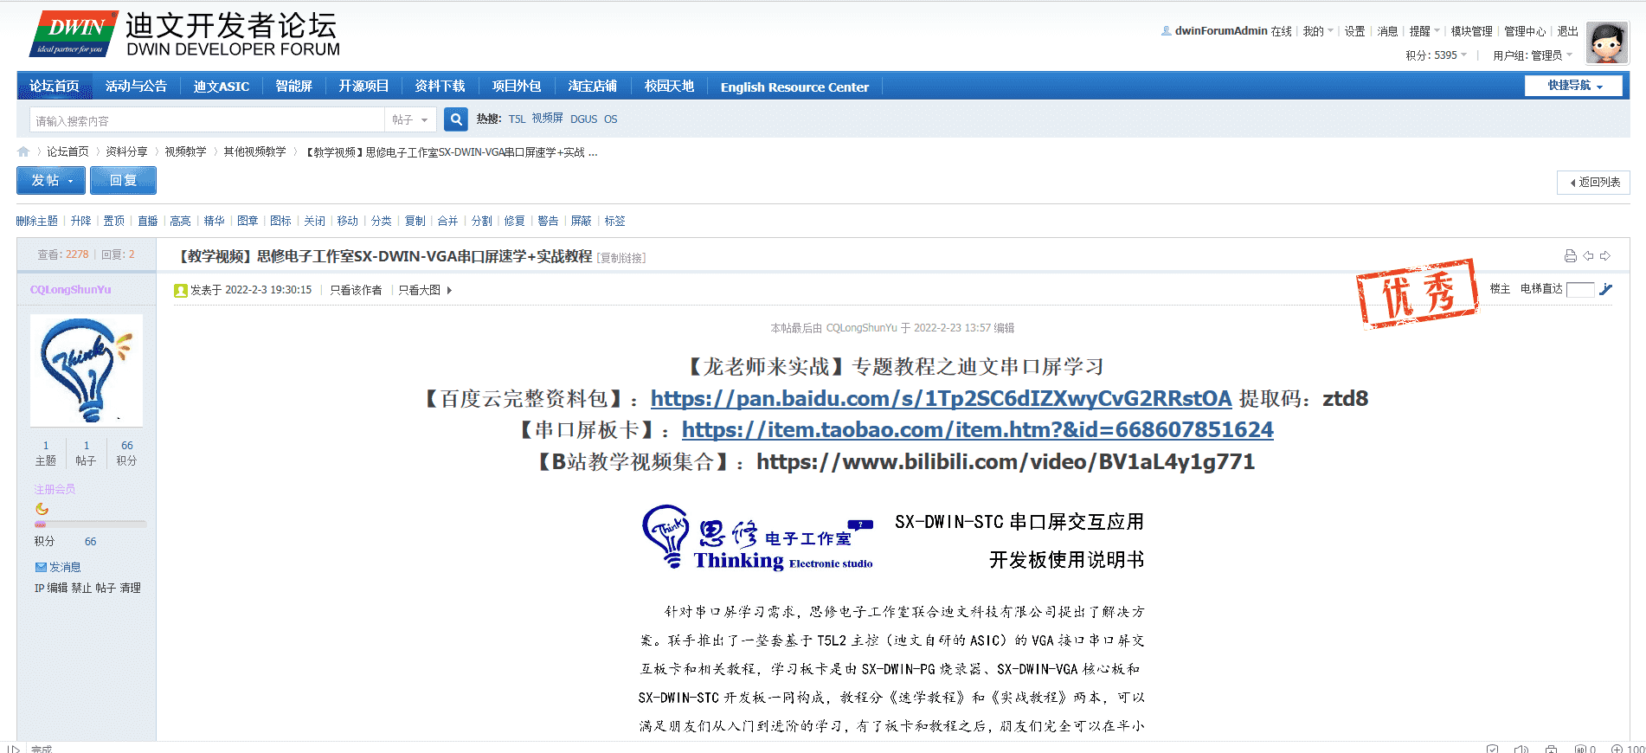Click the search content input field
This screenshot has height=753, width=1646.
(207, 119)
